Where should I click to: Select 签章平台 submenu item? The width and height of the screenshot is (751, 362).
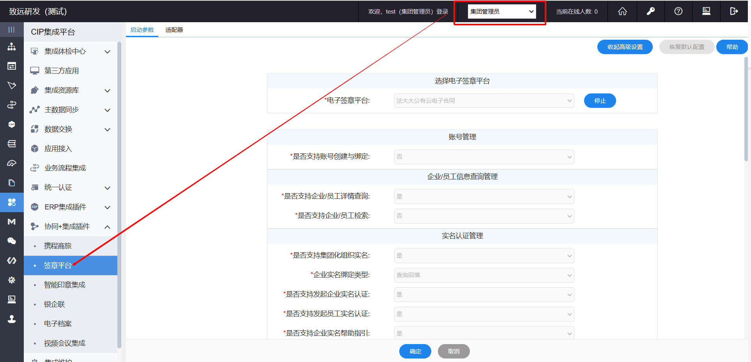pyautogui.click(x=71, y=265)
